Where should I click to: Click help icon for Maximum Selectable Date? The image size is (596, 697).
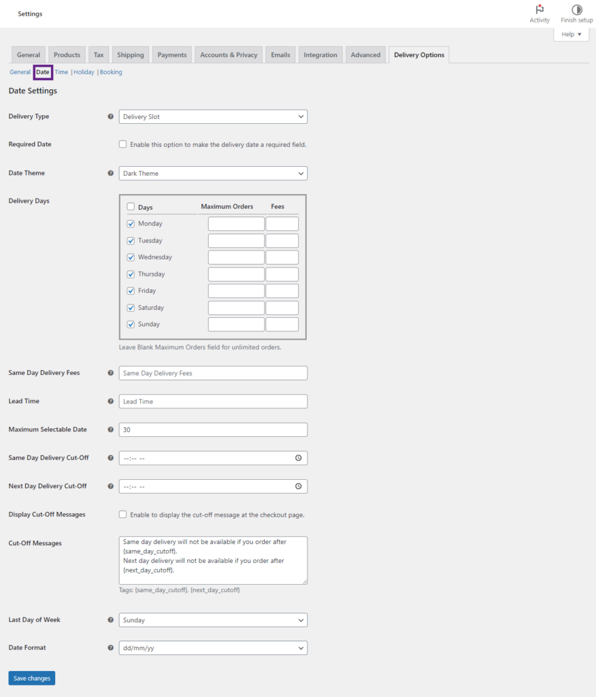111,430
